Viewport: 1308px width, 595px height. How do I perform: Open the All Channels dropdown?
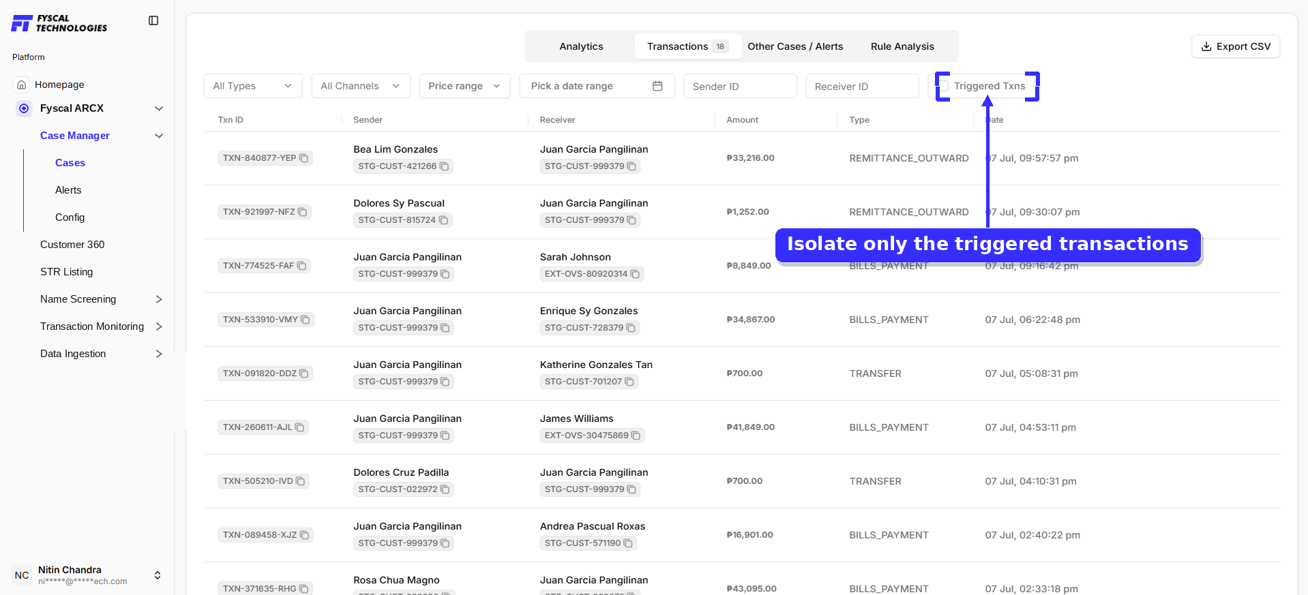(x=361, y=86)
